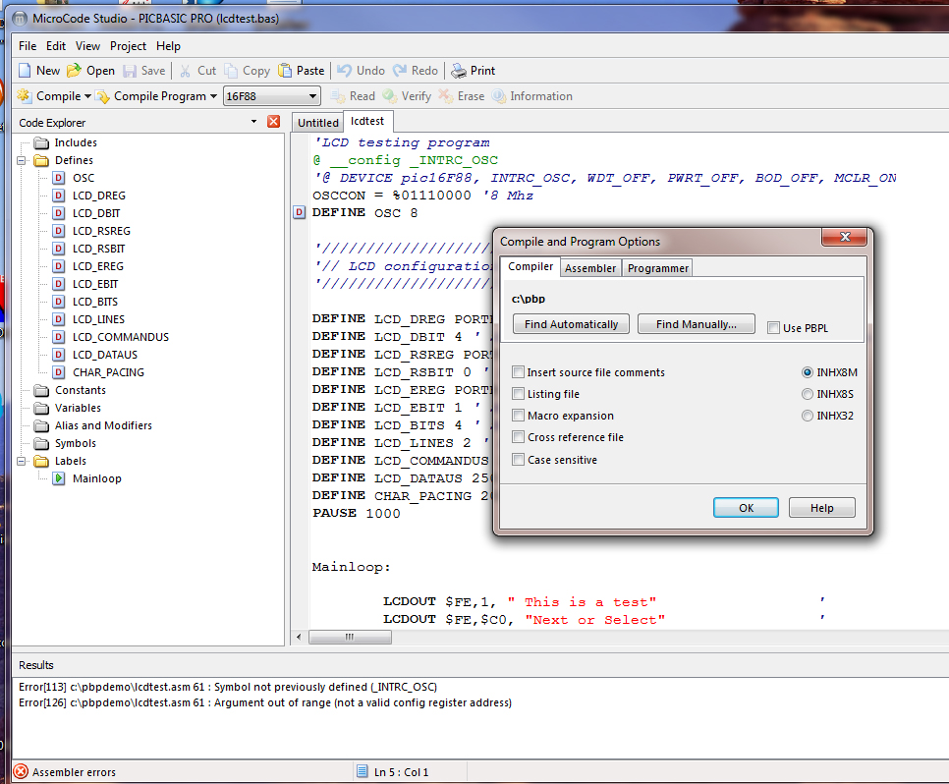
Task: Open the Compile dropdown arrow
Action: [87, 96]
